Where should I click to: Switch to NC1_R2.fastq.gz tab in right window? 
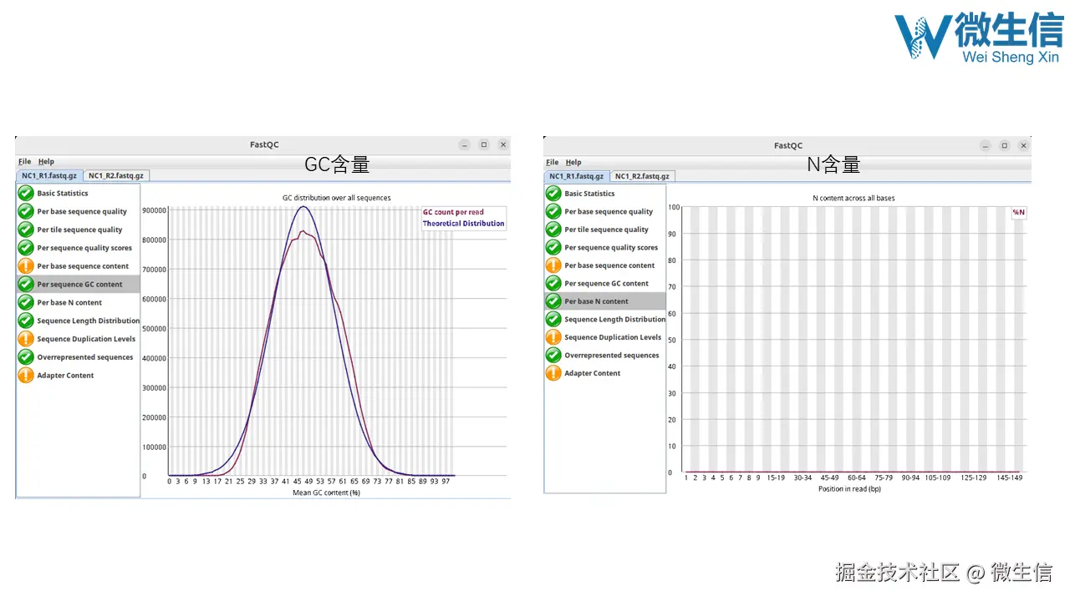point(642,176)
